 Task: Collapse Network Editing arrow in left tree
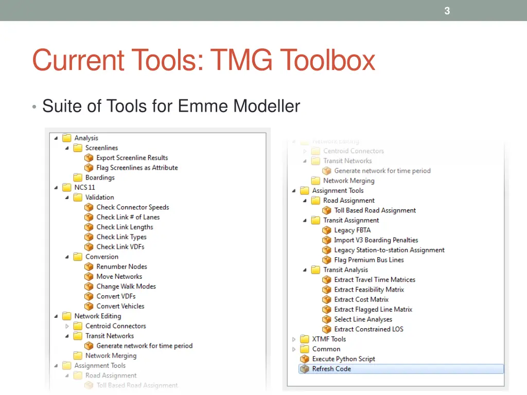click(56, 316)
